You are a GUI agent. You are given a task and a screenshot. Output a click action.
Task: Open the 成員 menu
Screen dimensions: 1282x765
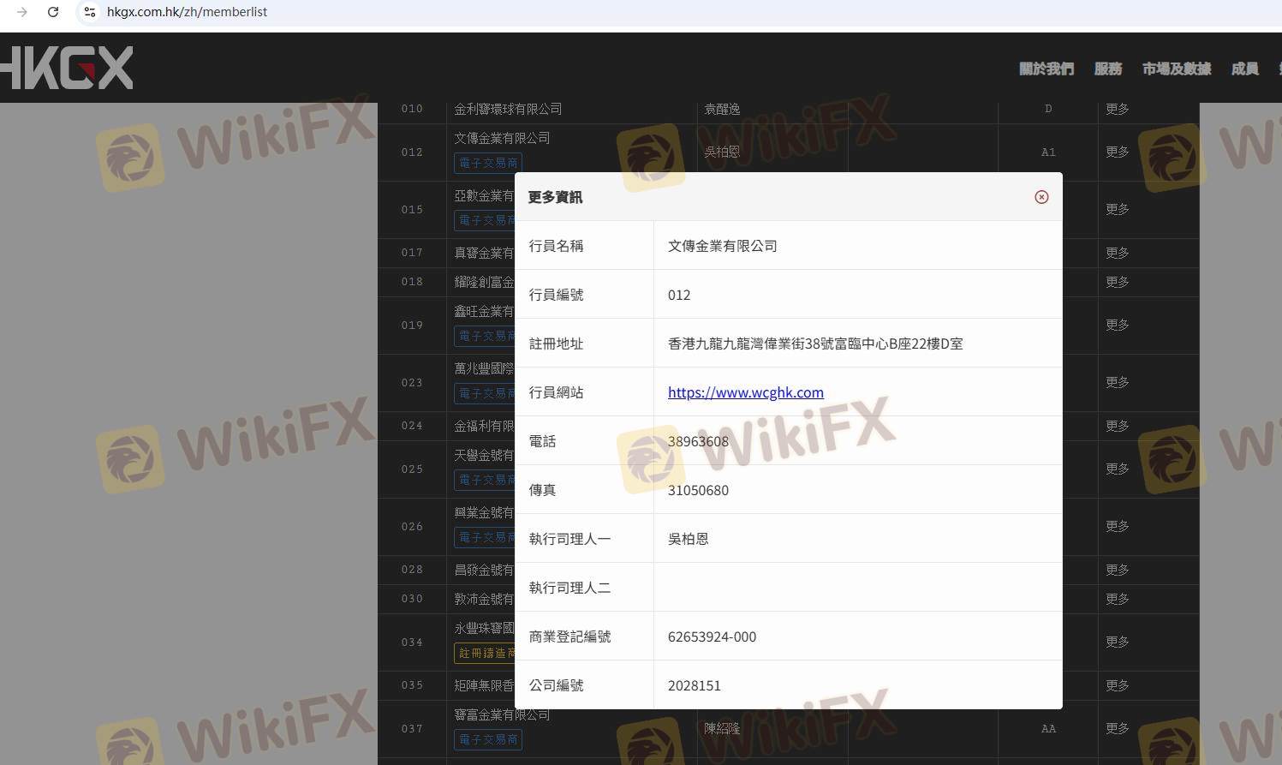tap(1244, 69)
